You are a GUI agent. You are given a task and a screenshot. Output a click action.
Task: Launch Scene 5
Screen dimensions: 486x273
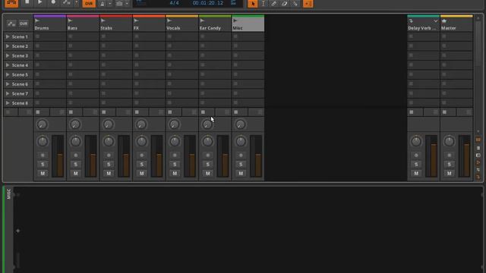(x=8, y=74)
